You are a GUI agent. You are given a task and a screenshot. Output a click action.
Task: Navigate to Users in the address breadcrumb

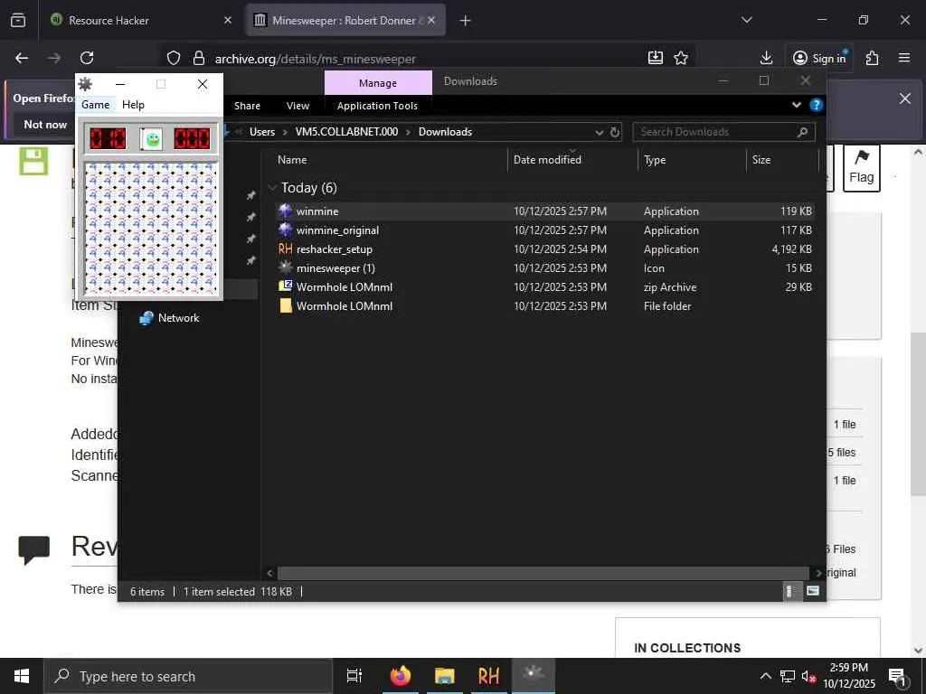point(262,132)
